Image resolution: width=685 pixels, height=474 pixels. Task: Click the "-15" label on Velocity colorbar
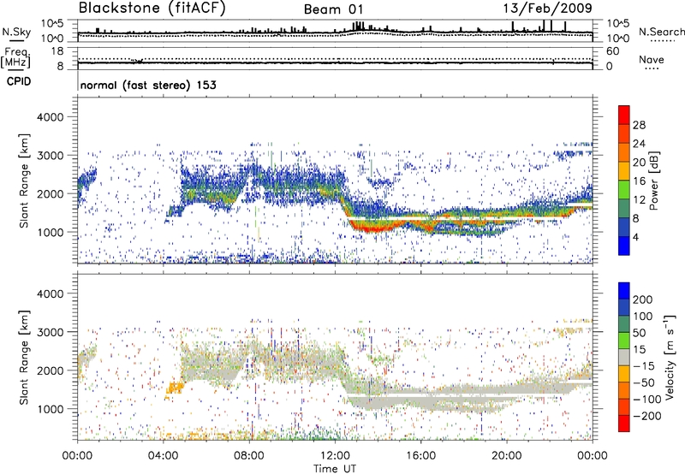click(x=644, y=366)
